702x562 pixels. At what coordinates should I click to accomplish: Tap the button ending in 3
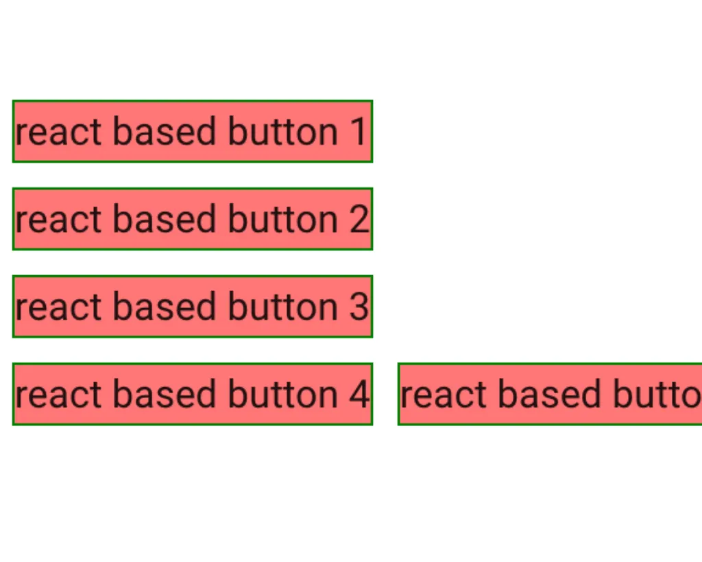click(192, 306)
